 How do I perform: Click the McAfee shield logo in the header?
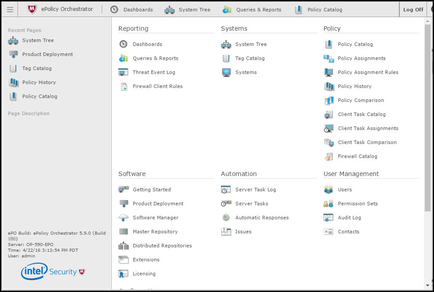32,9
